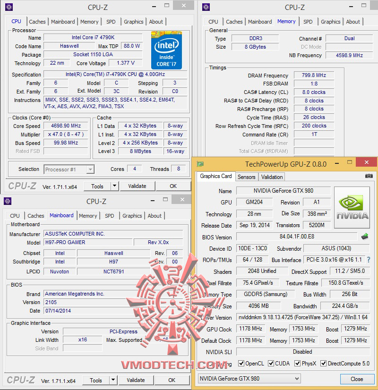Open the Processor #1 selection dropdown
This screenshot has width=378, height=390.
point(69,170)
